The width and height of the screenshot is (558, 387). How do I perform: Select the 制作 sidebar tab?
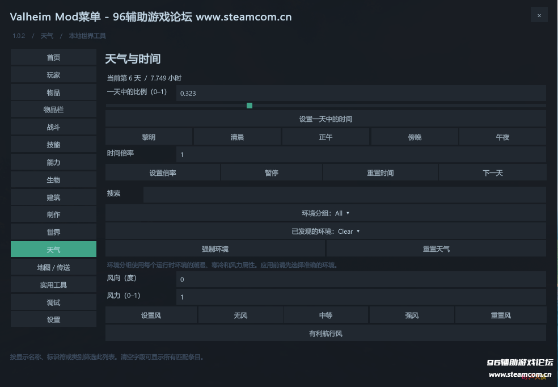(53, 214)
